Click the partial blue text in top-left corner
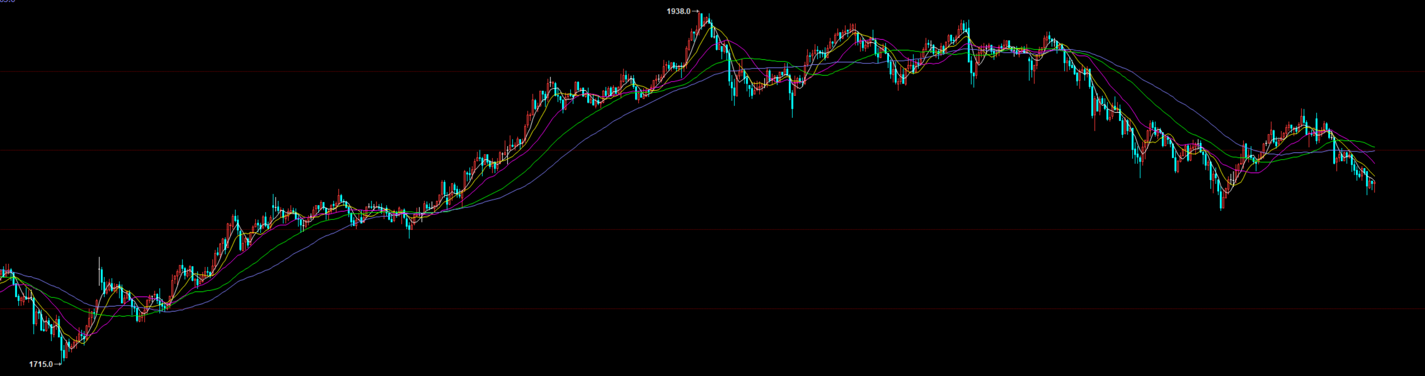Screen dimensions: 1425x376 click(x=7, y=1)
